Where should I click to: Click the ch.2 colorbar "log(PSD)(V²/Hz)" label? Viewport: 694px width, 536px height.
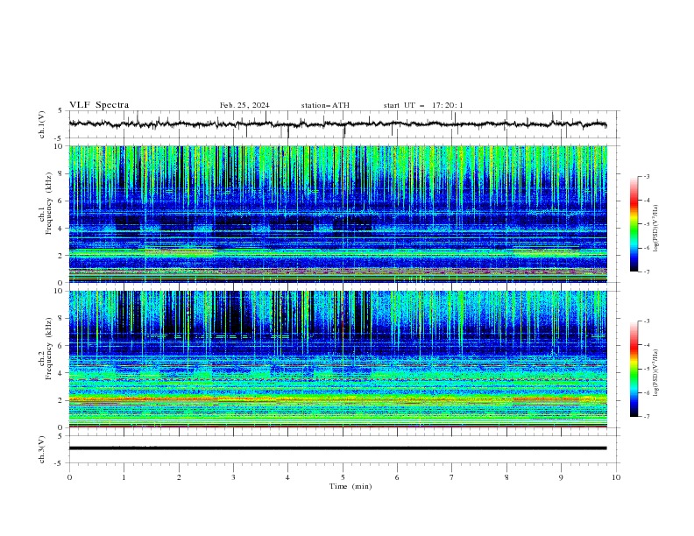(656, 373)
